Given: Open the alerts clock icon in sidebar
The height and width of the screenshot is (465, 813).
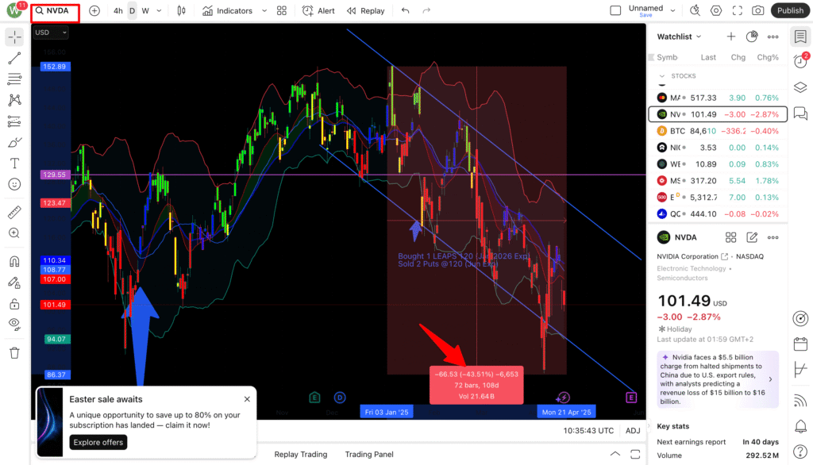Looking at the screenshot, I should click(800, 61).
